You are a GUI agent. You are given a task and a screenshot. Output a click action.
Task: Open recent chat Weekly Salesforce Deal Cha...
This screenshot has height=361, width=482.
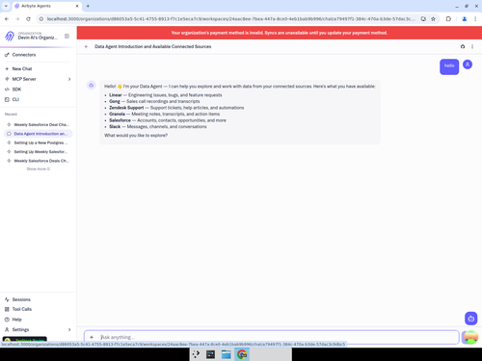(x=38, y=124)
